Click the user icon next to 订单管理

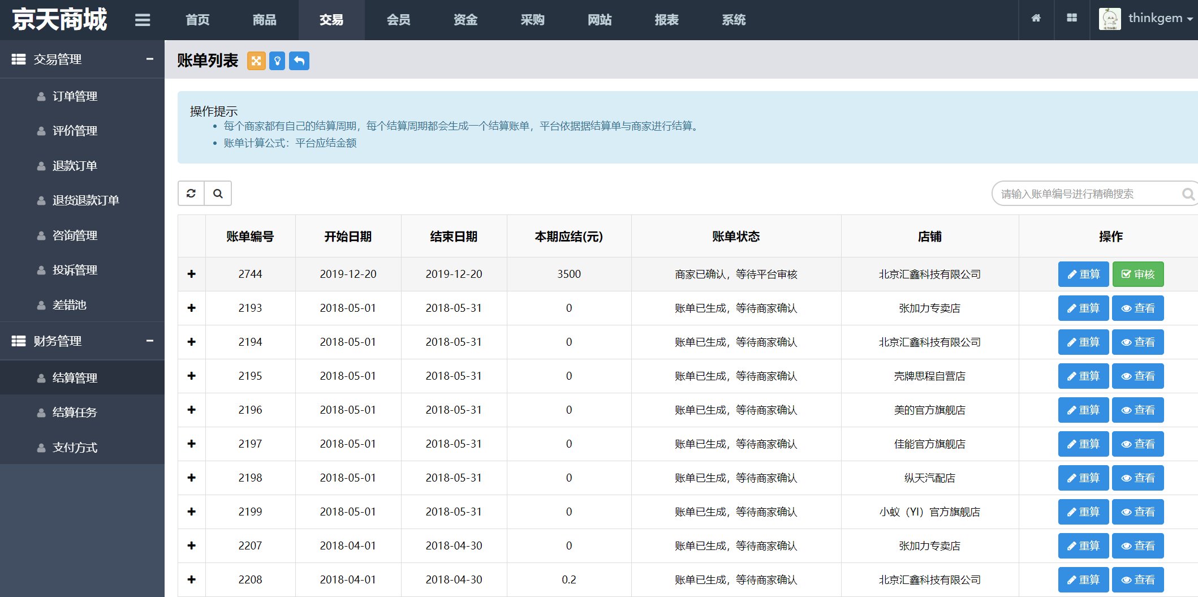(41, 97)
